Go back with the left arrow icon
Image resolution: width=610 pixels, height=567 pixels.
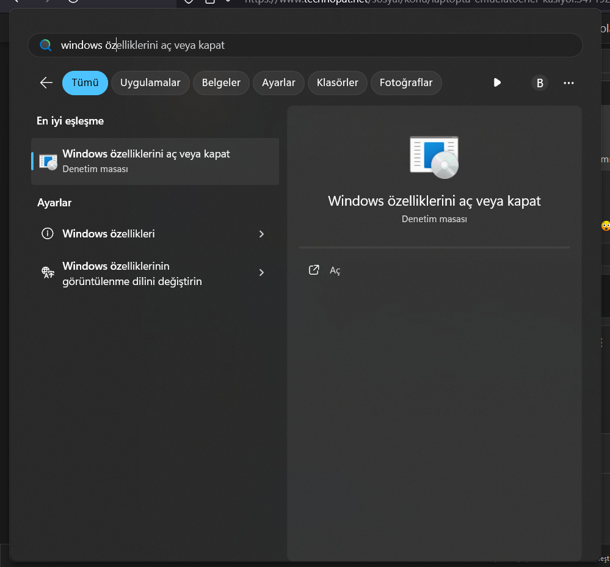tap(46, 82)
